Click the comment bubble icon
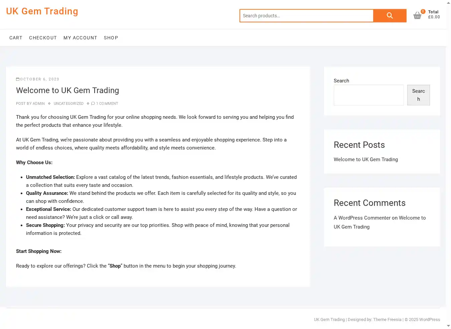The height and width of the screenshot is (329, 451). coord(93,103)
